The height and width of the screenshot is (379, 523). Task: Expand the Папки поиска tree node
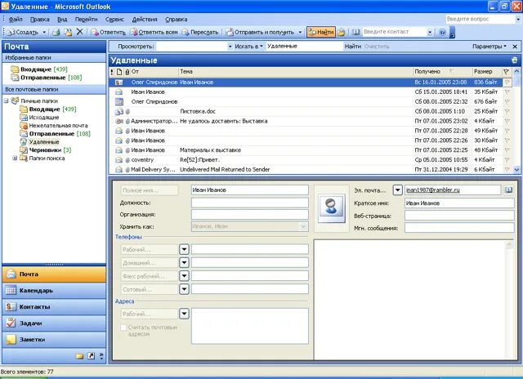click(15, 158)
